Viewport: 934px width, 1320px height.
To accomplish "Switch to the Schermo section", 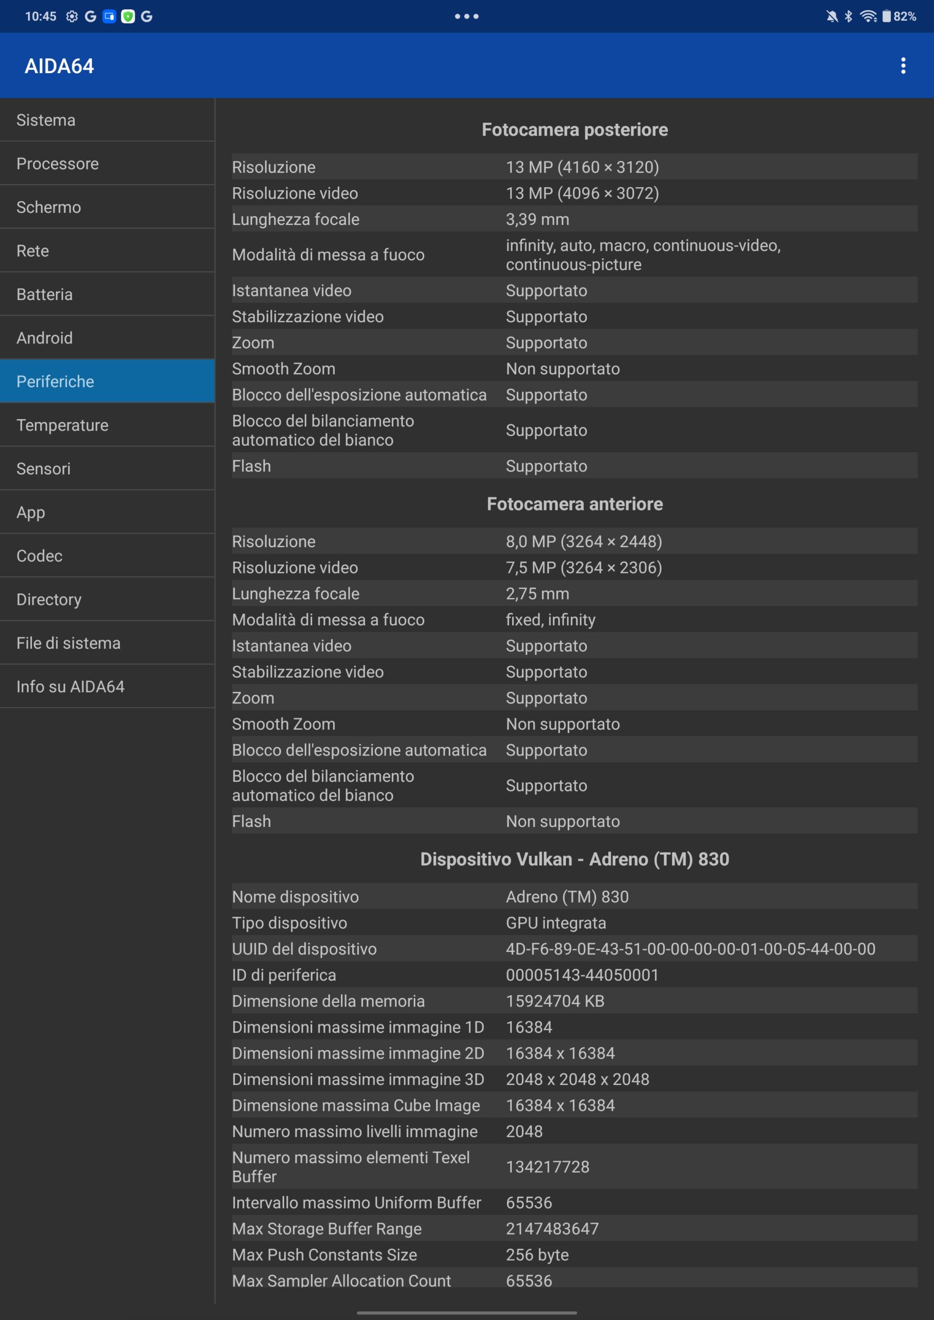I will (107, 207).
